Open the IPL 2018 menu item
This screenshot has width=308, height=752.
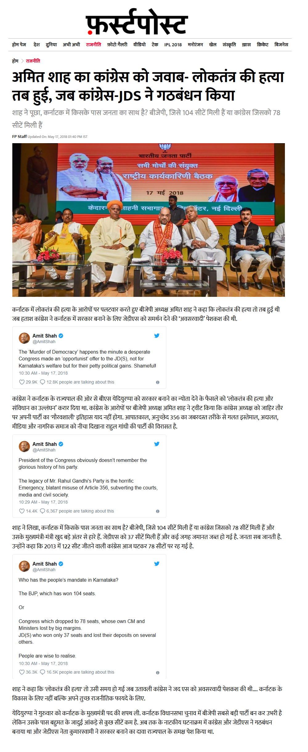tap(173, 45)
